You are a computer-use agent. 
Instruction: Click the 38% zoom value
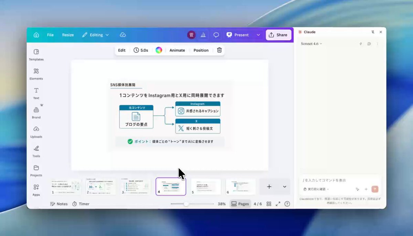(x=222, y=204)
